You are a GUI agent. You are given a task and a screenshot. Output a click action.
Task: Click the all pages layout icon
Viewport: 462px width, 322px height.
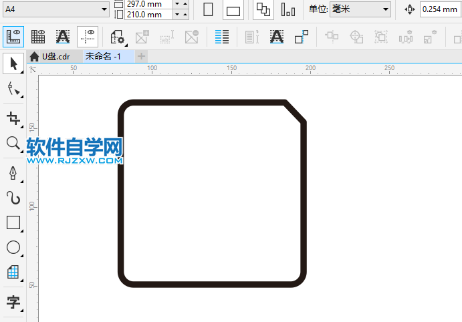pyautogui.click(x=263, y=9)
